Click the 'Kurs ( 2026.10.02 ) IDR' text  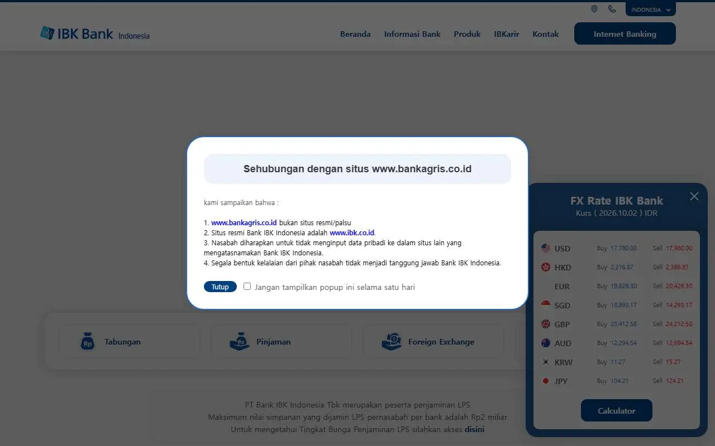(617, 213)
